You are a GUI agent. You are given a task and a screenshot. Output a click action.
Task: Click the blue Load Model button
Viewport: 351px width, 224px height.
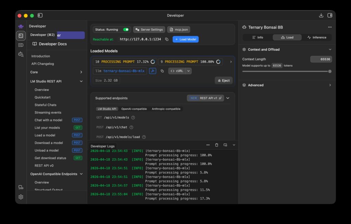185,39
